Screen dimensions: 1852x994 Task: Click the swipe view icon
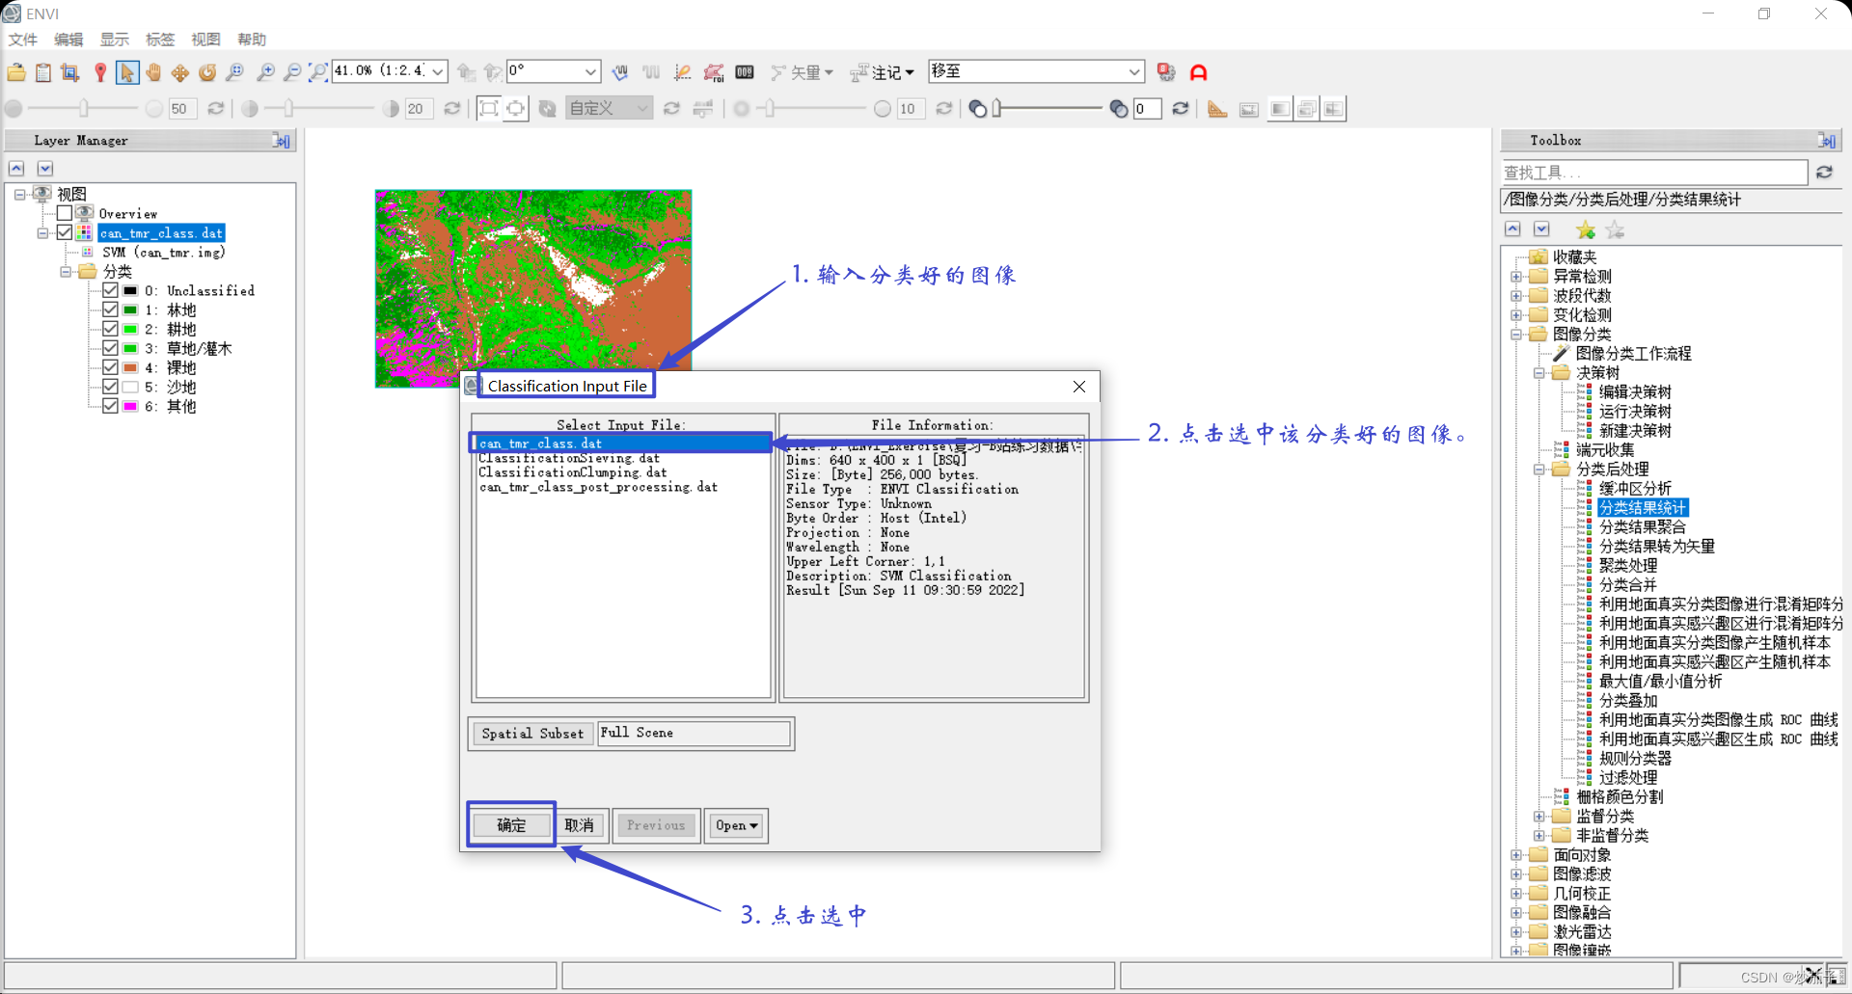coord(1333,109)
